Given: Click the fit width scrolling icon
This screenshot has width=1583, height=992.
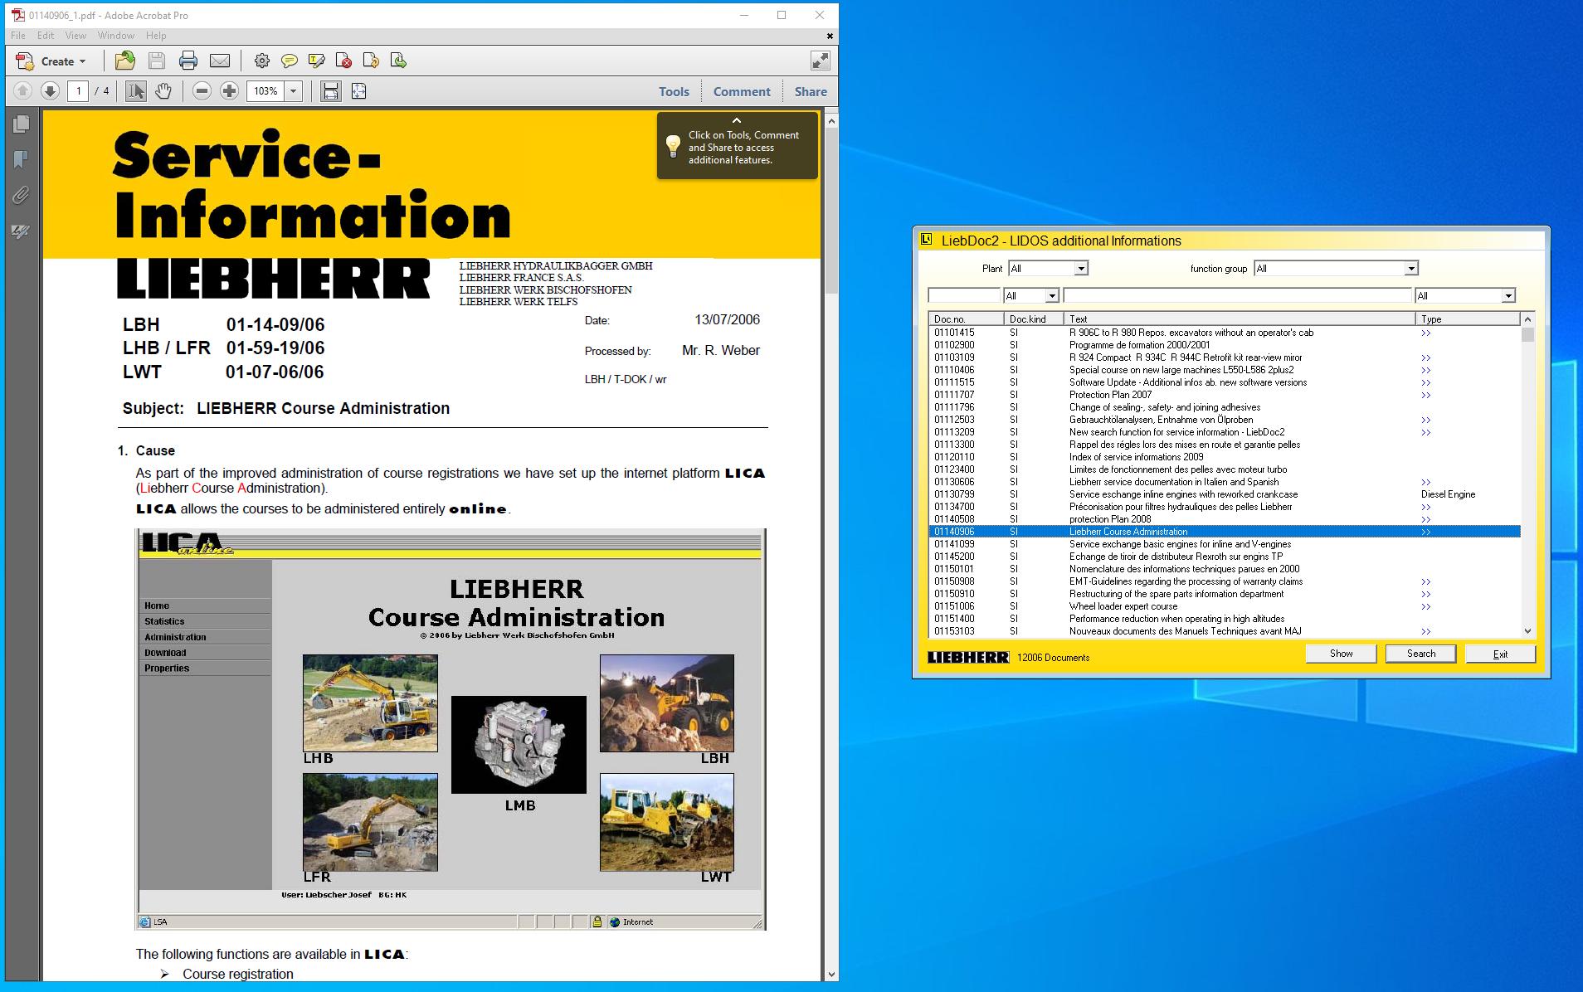Looking at the screenshot, I should click(x=331, y=91).
